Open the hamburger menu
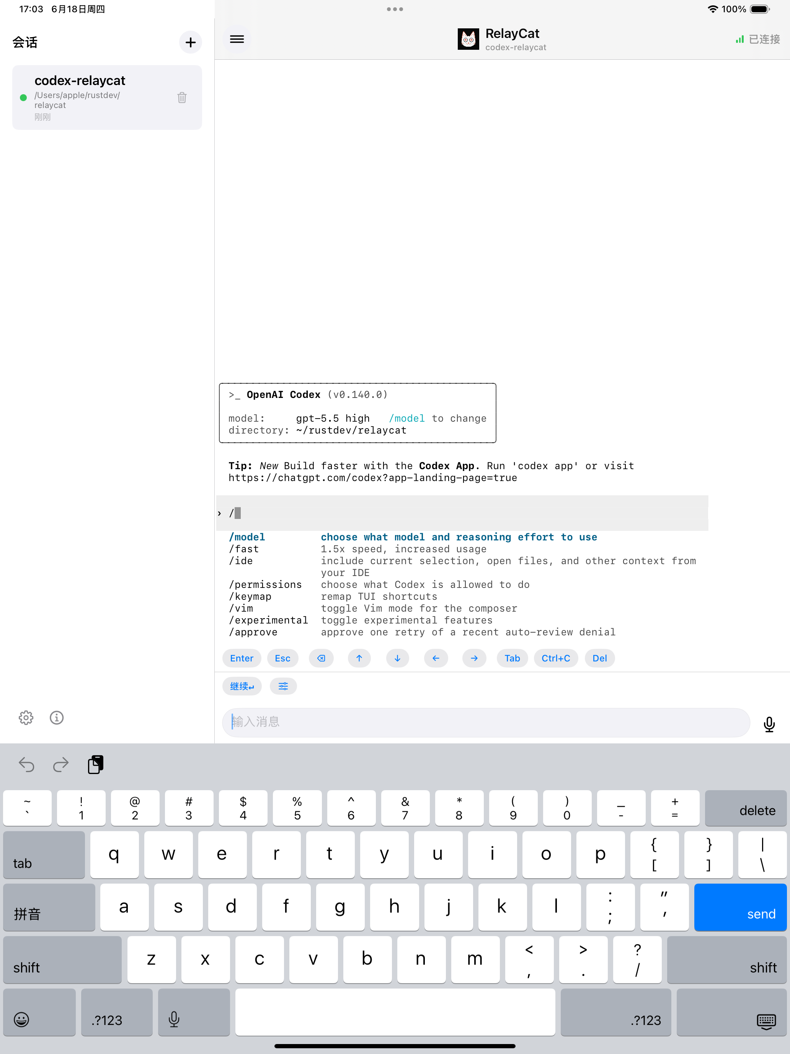 [x=237, y=39]
